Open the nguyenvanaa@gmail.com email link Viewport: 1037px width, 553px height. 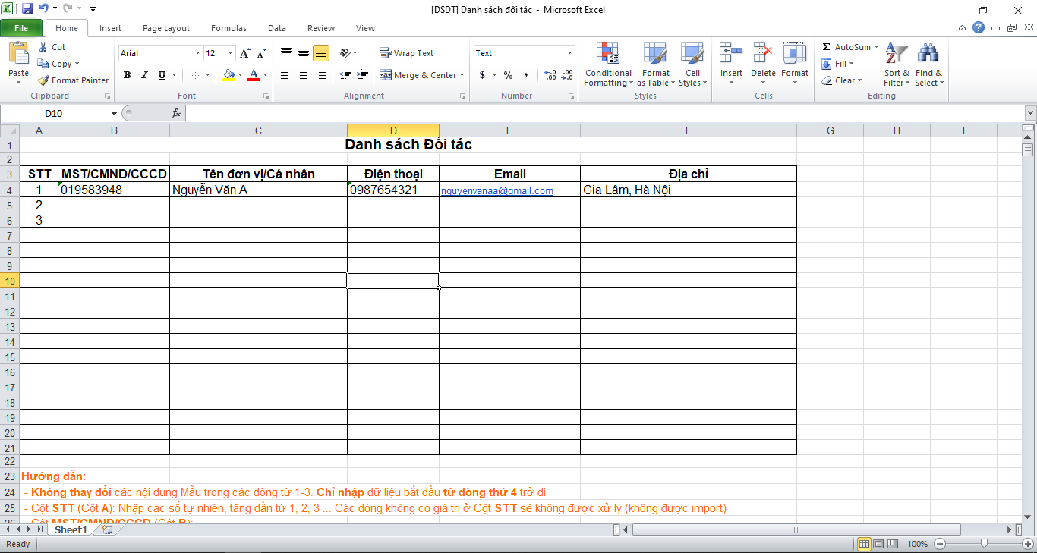click(496, 191)
